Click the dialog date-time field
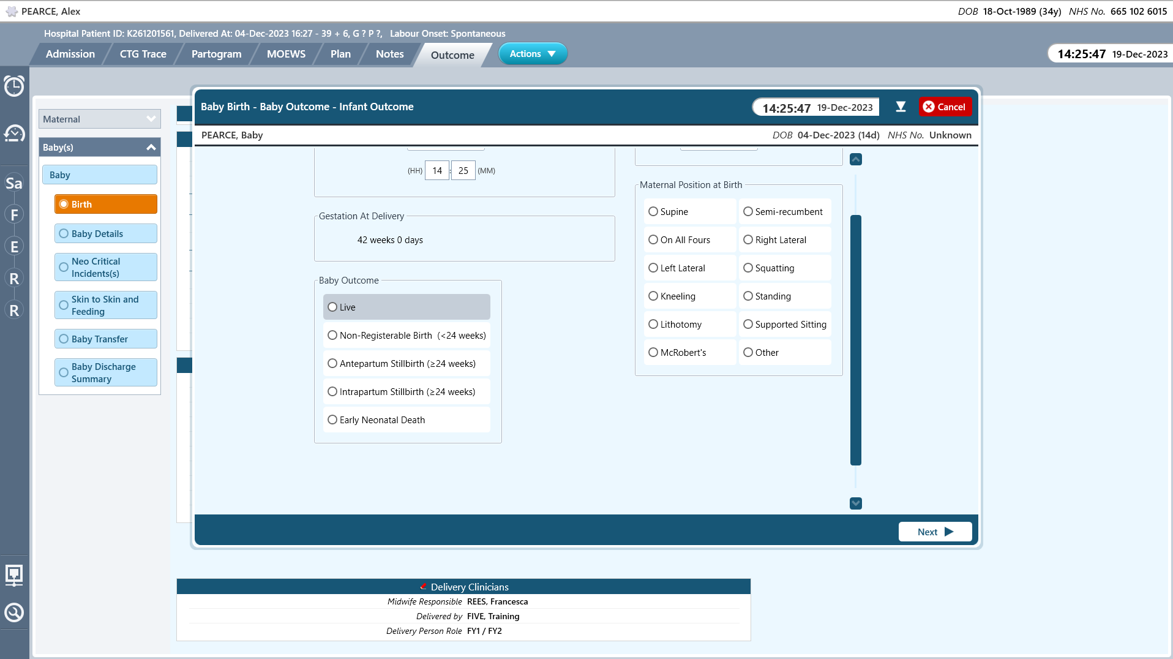The height and width of the screenshot is (659, 1173). 816,107
